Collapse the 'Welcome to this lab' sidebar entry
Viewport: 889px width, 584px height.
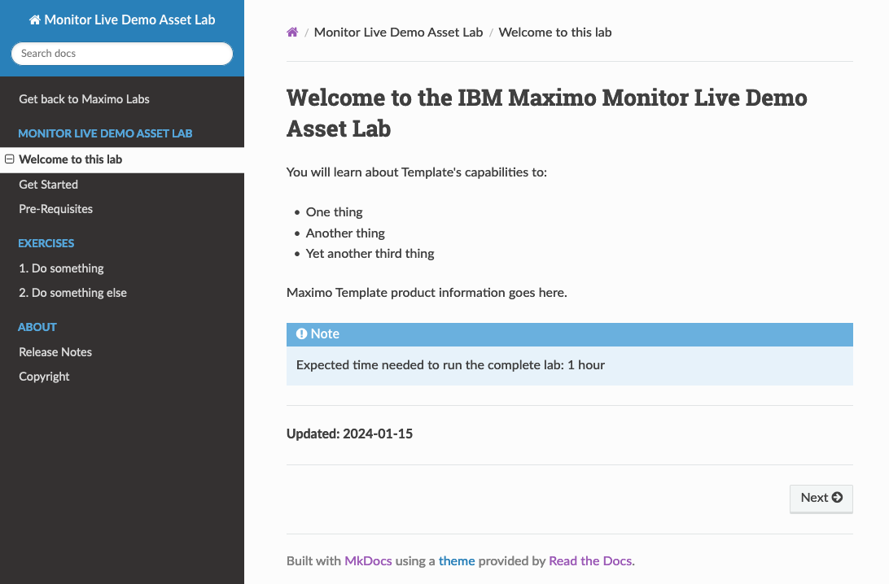(x=9, y=159)
